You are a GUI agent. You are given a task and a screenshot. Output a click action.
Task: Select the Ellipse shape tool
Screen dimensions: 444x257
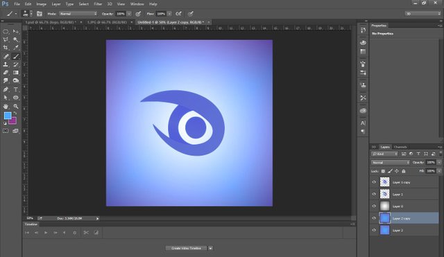coord(16,98)
